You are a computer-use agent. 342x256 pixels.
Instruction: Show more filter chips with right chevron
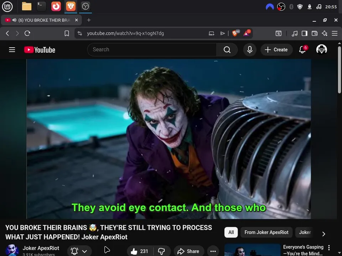324,234
